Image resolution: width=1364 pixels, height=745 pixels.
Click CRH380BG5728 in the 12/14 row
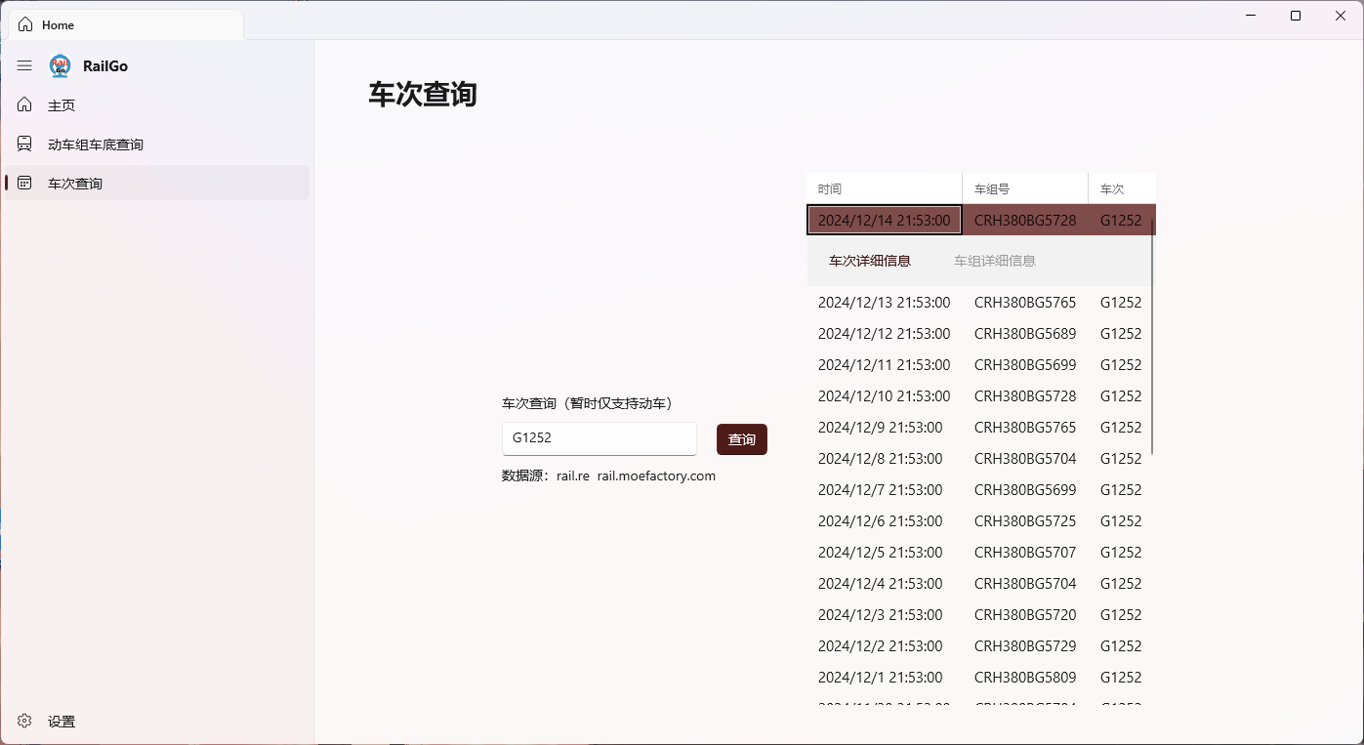pos(1025,221)
